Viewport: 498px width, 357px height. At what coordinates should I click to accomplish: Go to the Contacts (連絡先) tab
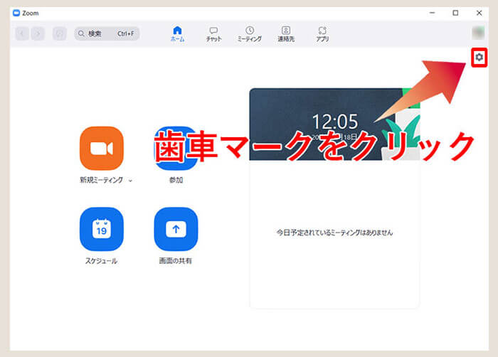pyautogui.click(x=286, y=33)
